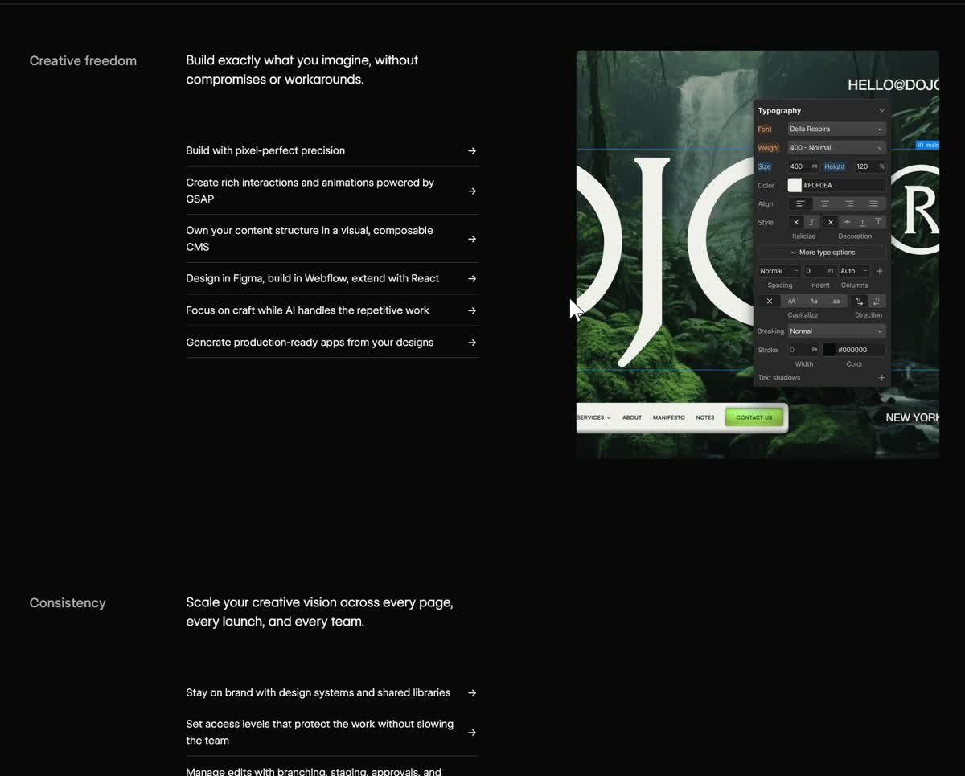965x776 pixels.
Task: Choose title case Aa capitalize option
Action: (x=814, y=301)
